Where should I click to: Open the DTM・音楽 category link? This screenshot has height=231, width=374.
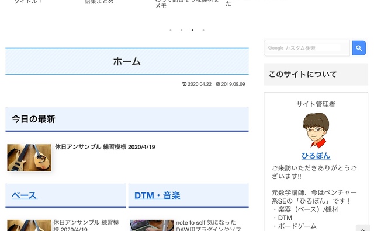[157, 195]
